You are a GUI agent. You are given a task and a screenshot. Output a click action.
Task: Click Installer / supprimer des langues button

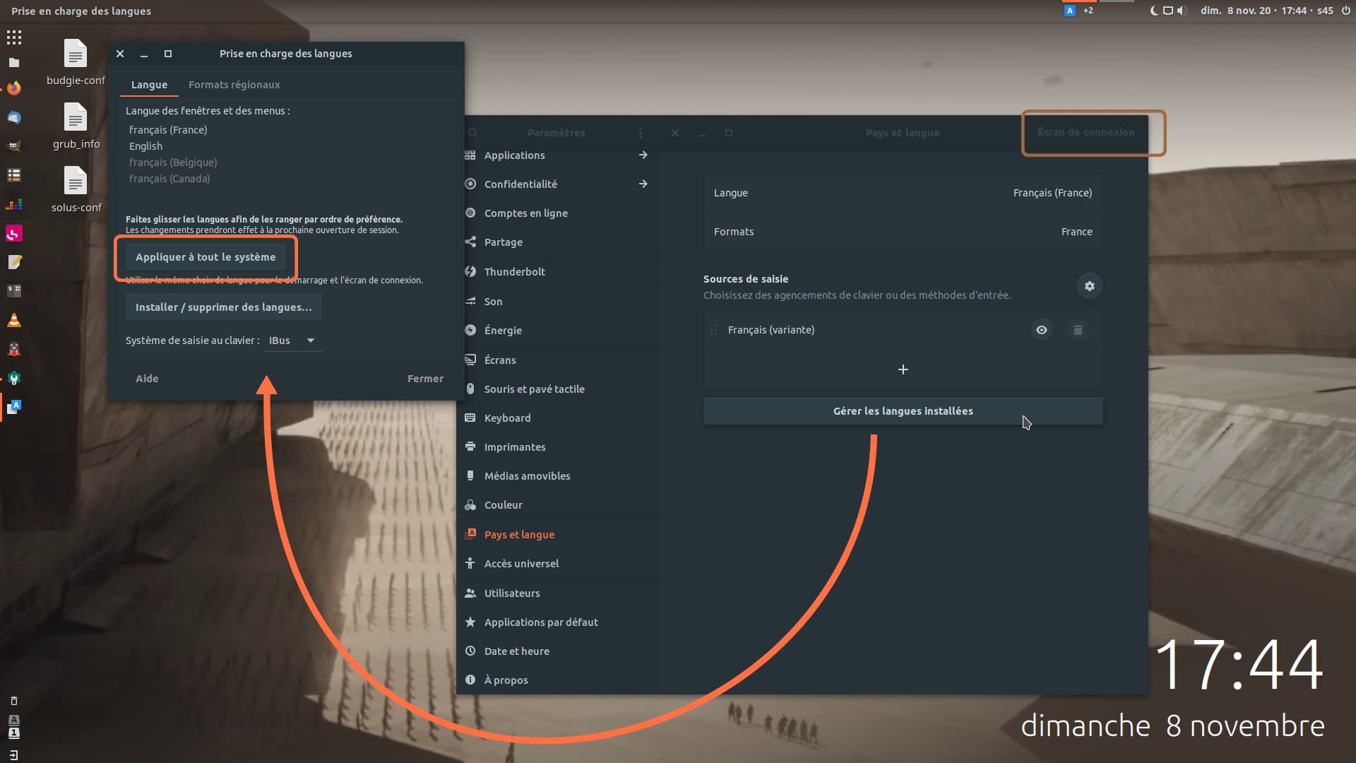(223, 307)
